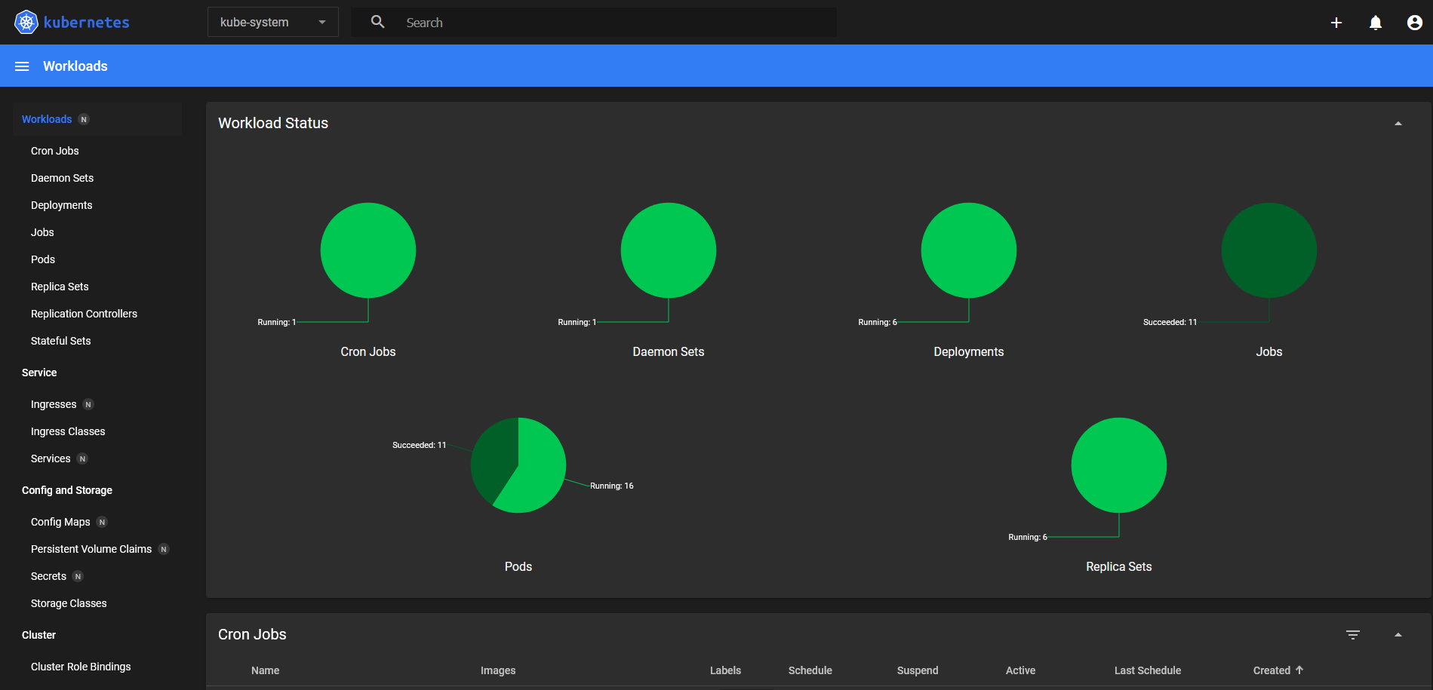Image resolution: width=1433 pixels, height=690 pixels.
Task: Open the notifications bell
Action: pos(1375,23)
